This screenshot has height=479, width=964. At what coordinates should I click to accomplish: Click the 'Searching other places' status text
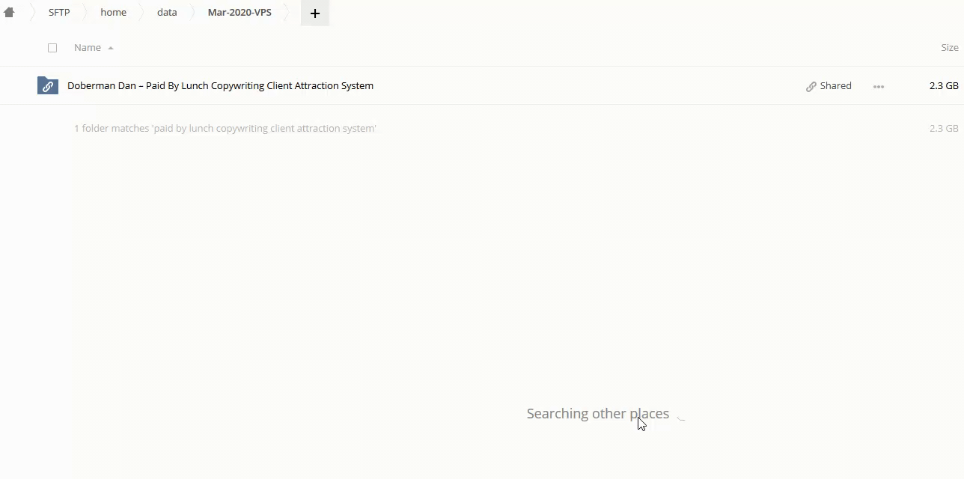click(598, 414)
